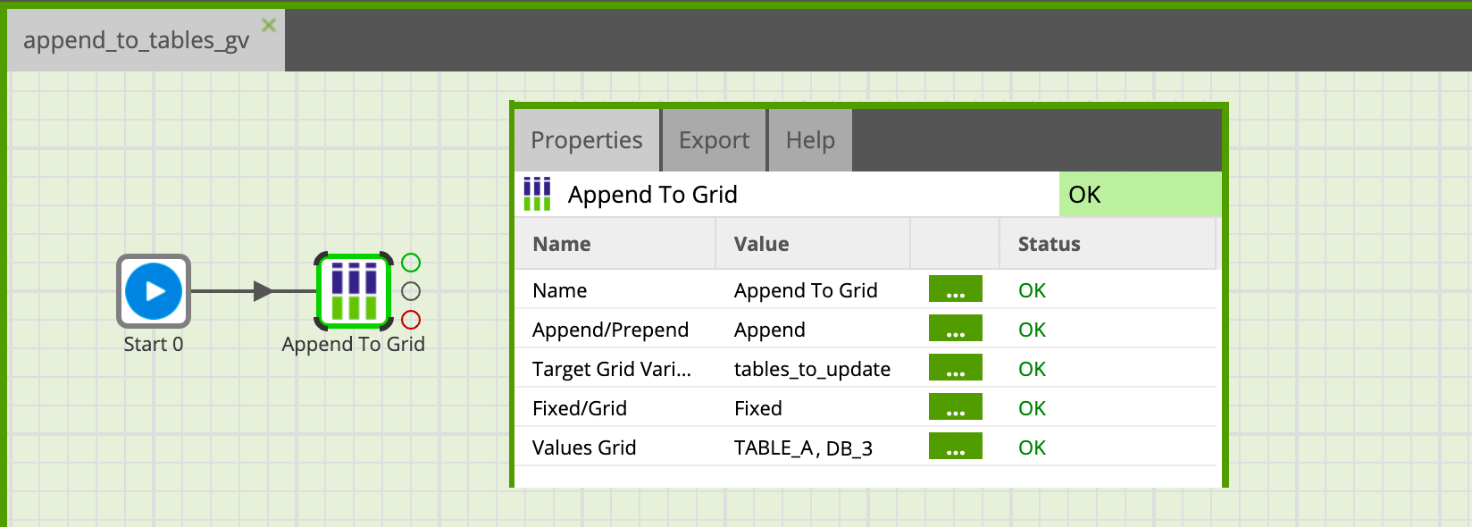Open editor for the Name property
Viewport: 1472px width, 527px height.
point(955,289)
